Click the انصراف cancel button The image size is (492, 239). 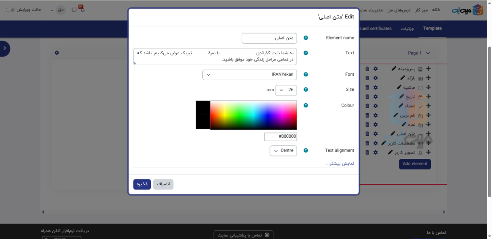pyautogui.click(x=163, y=184)
